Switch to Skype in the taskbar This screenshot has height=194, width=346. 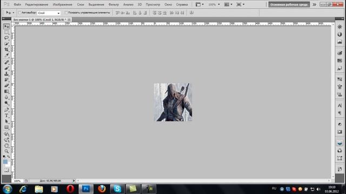click(x=117, y=189)
